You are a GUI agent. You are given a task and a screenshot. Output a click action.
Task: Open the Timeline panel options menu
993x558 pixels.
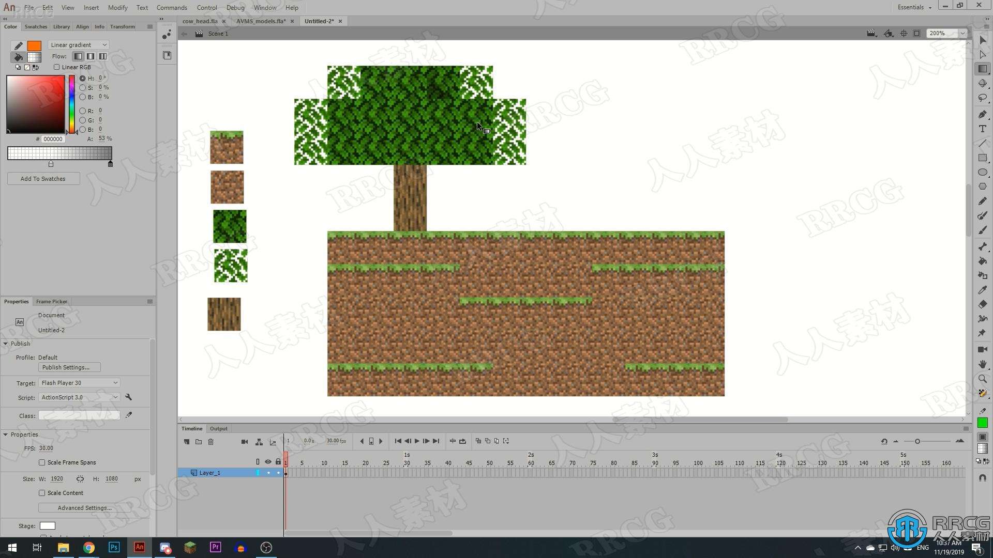pyautogui.click(x=966, y=429)
